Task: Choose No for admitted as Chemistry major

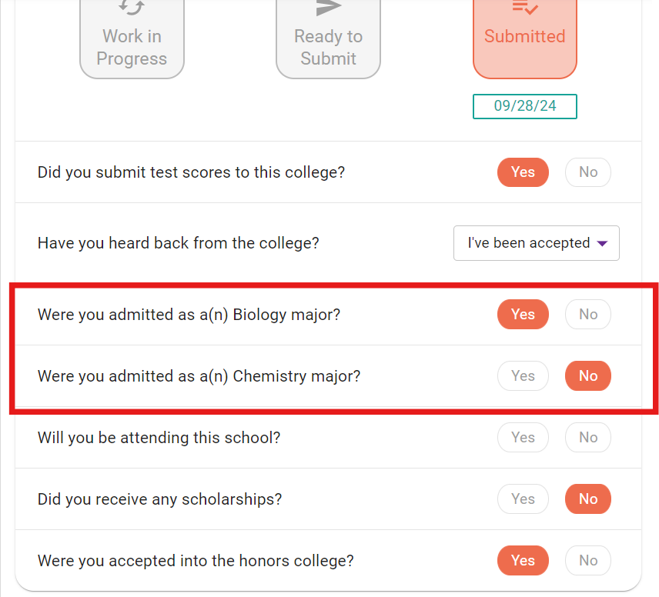Action: pyautogui.click(x=588, y=375)
